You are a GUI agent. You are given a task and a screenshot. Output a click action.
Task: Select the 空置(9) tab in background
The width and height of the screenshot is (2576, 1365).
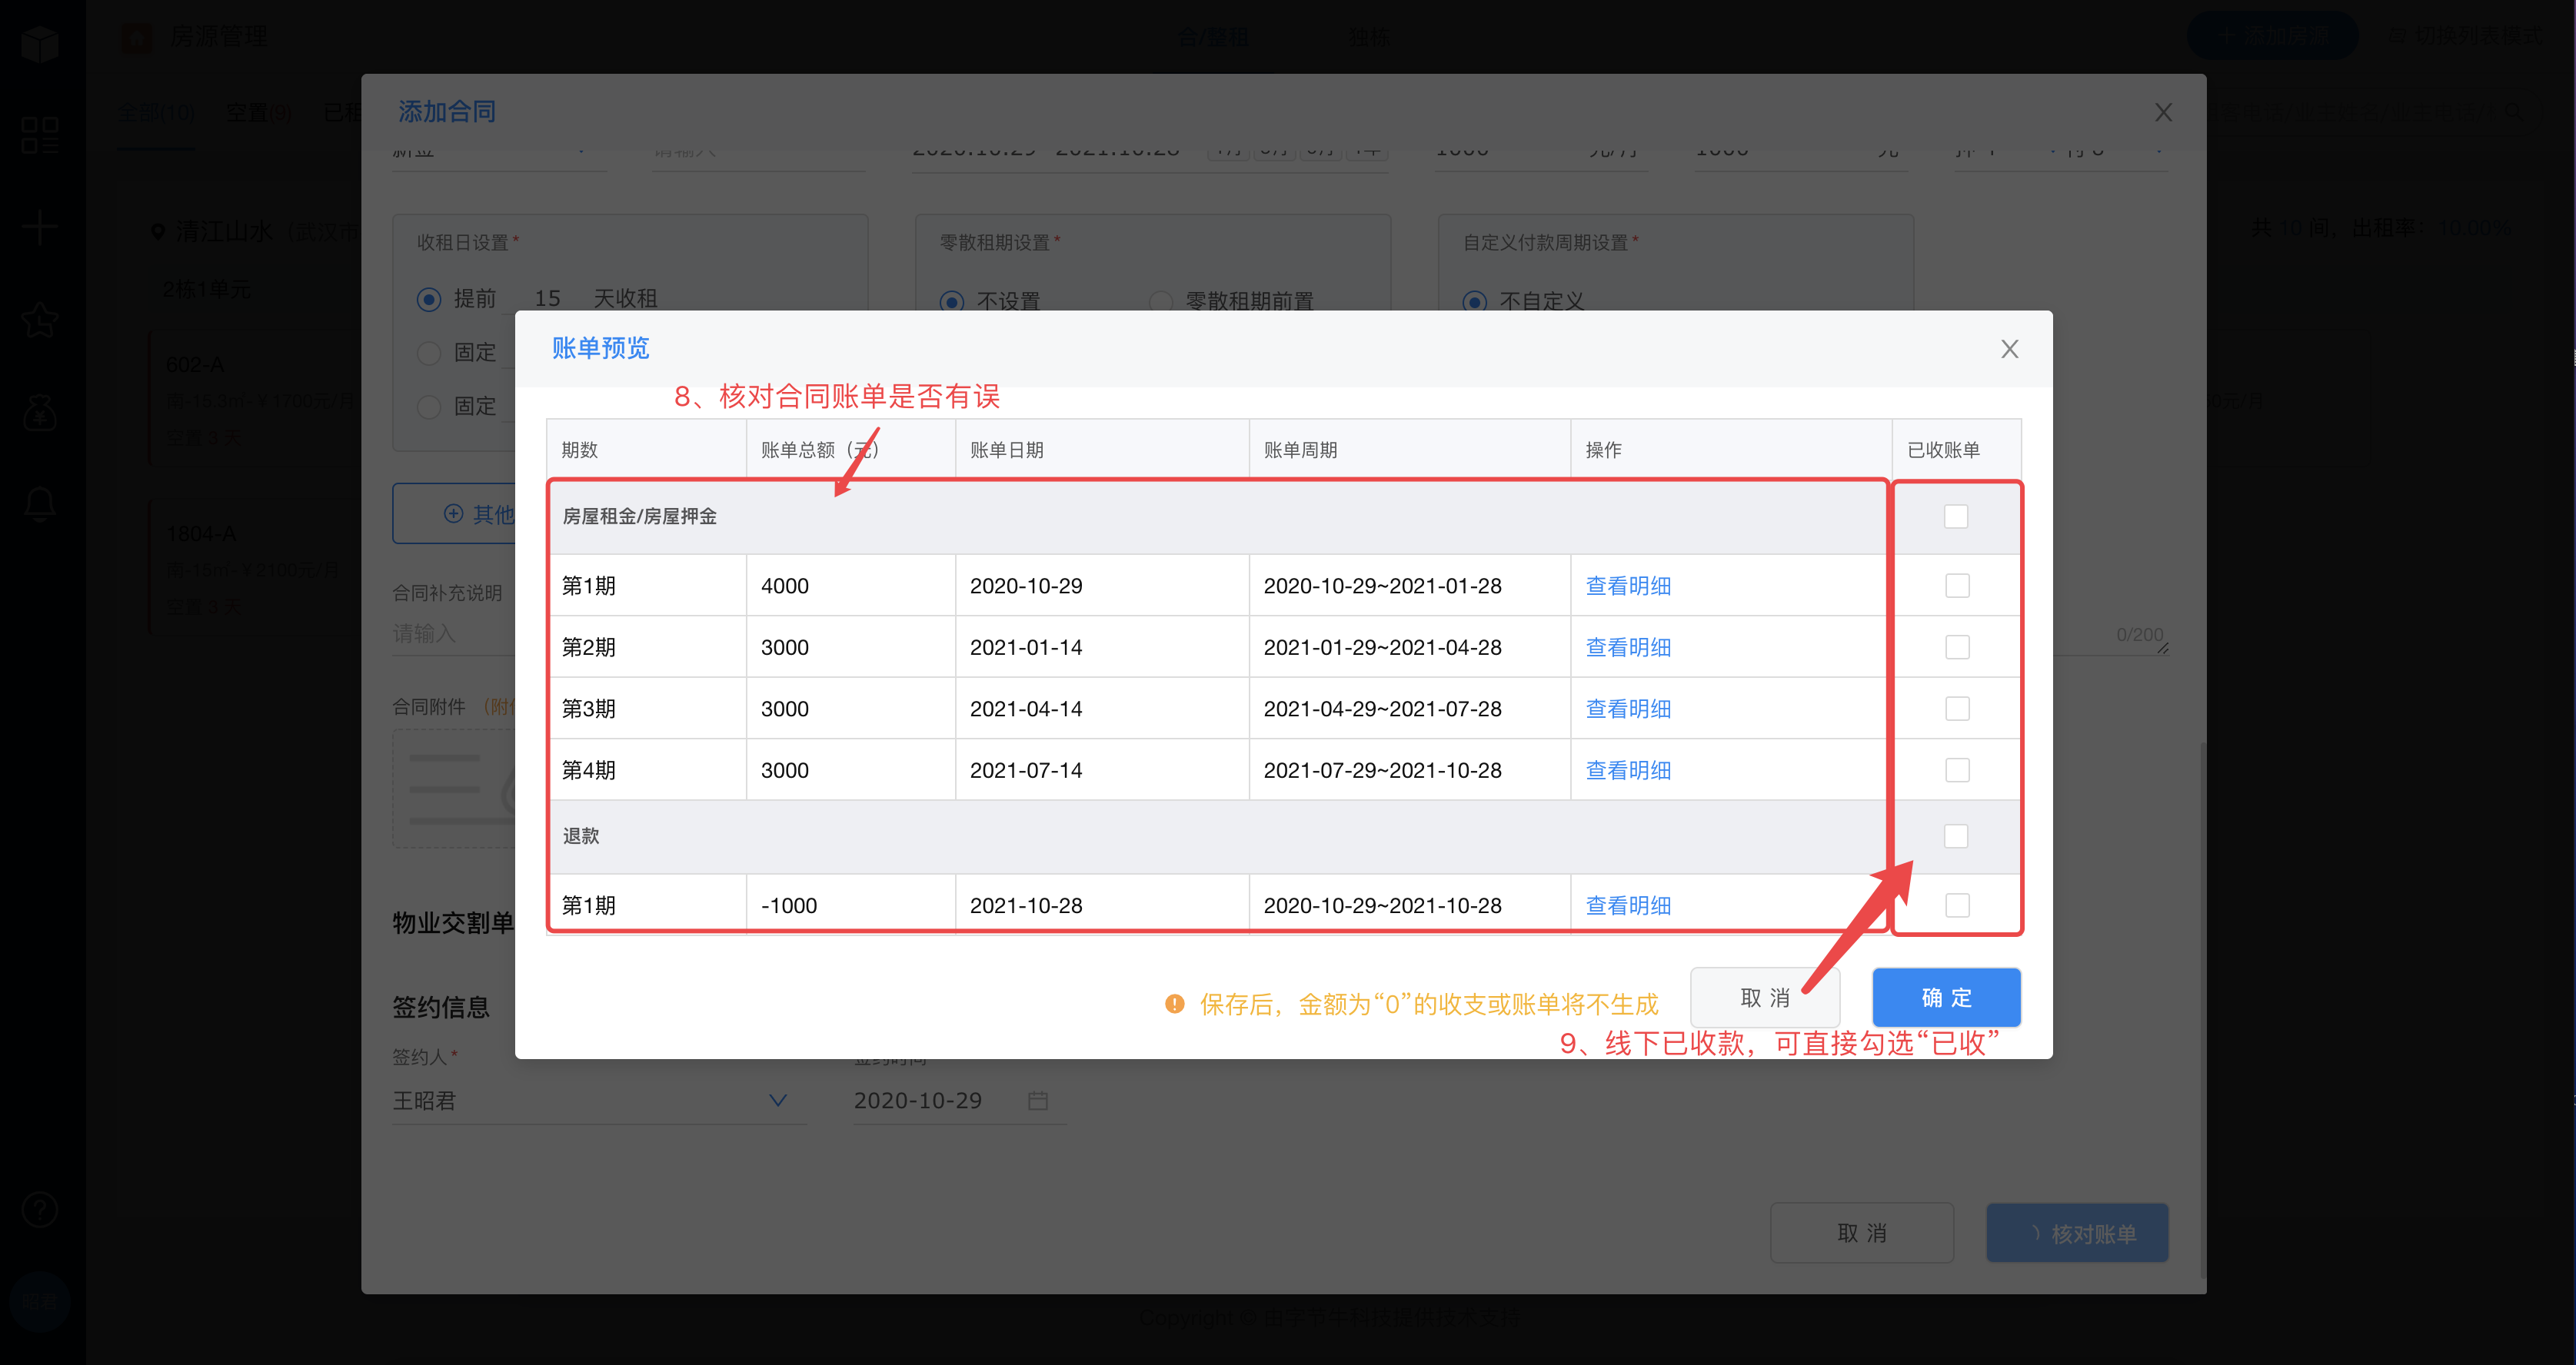pos(258,113)
